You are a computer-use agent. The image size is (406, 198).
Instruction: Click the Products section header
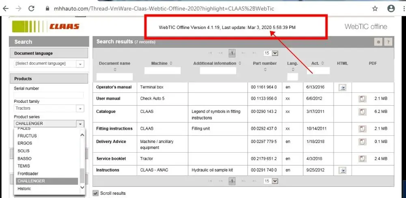click(x=49, y=79)
